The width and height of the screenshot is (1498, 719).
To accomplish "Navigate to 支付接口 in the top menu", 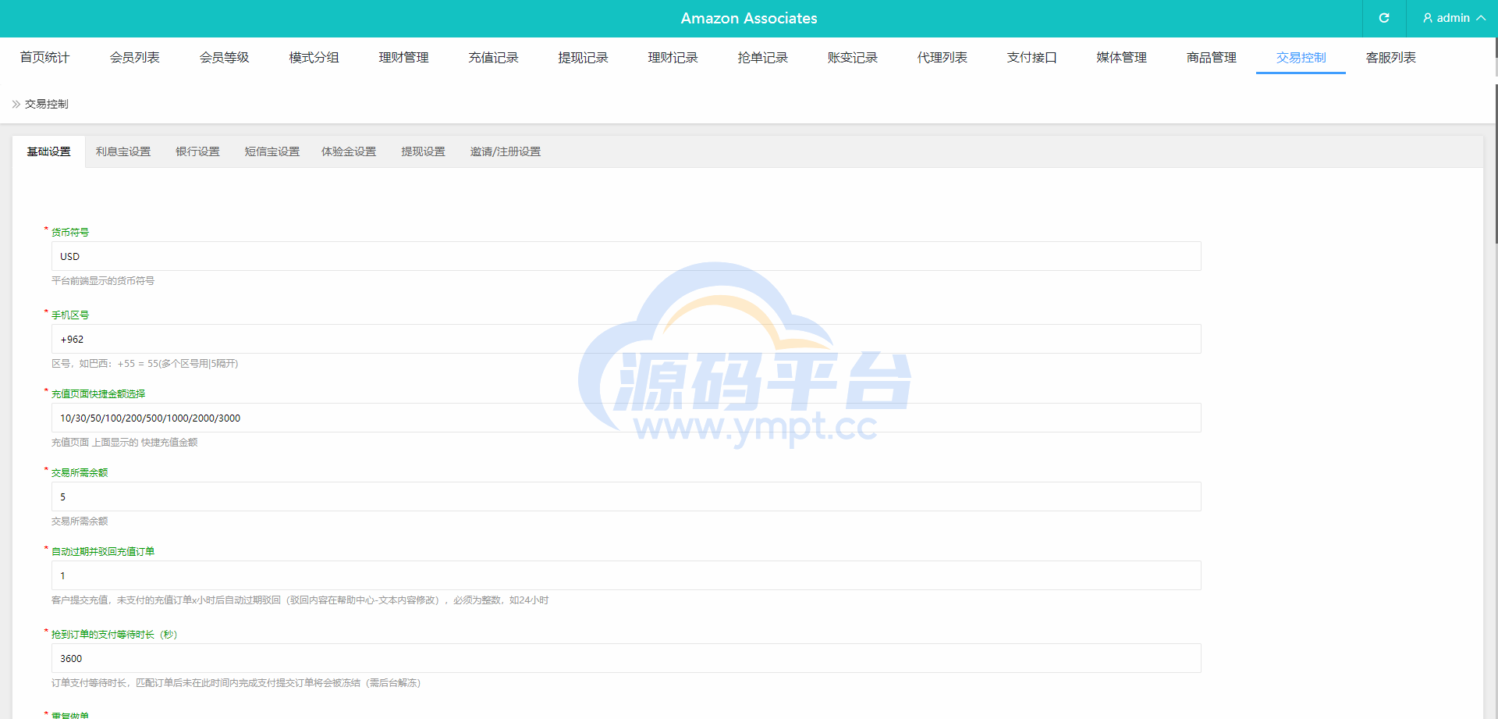I will 1031,58.
